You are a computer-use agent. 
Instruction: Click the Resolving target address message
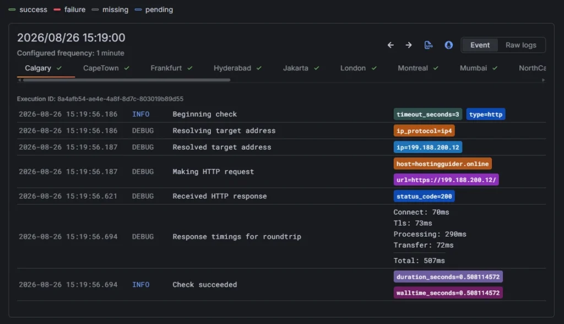224,131
